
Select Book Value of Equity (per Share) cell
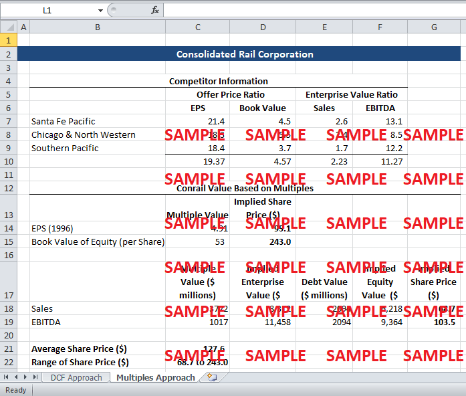pos(98,241)
